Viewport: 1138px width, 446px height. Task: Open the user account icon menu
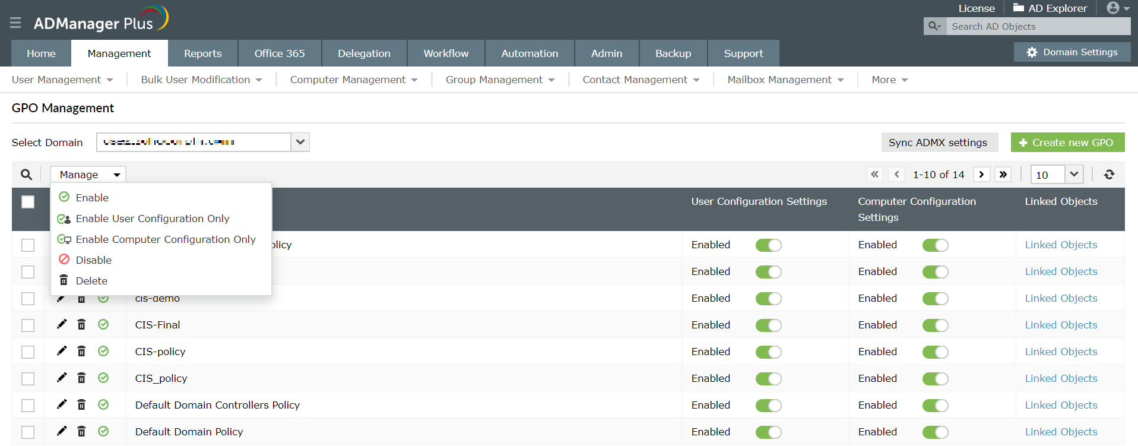click(1117, 8)
